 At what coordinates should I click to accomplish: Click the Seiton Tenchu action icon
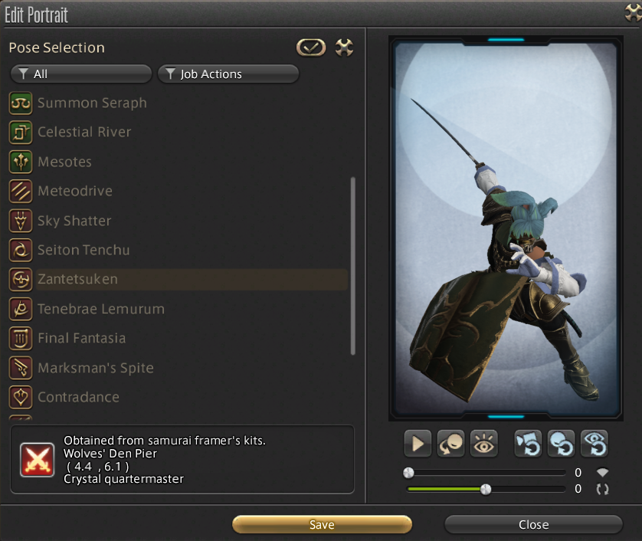[21, 251]
